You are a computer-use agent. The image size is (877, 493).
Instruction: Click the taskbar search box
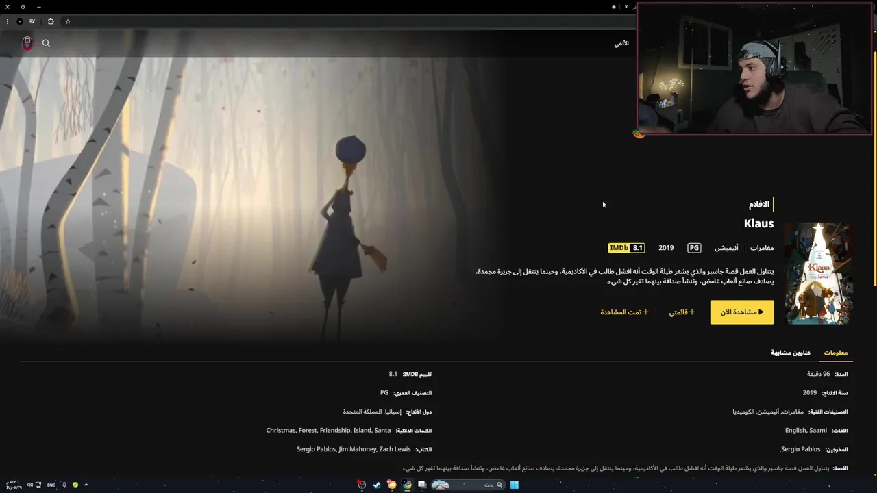[468, 485]
